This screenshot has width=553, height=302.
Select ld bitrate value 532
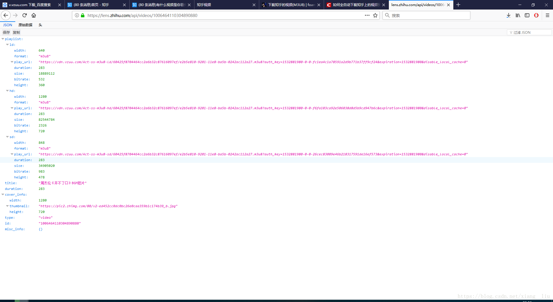click(x=42, y=79)
